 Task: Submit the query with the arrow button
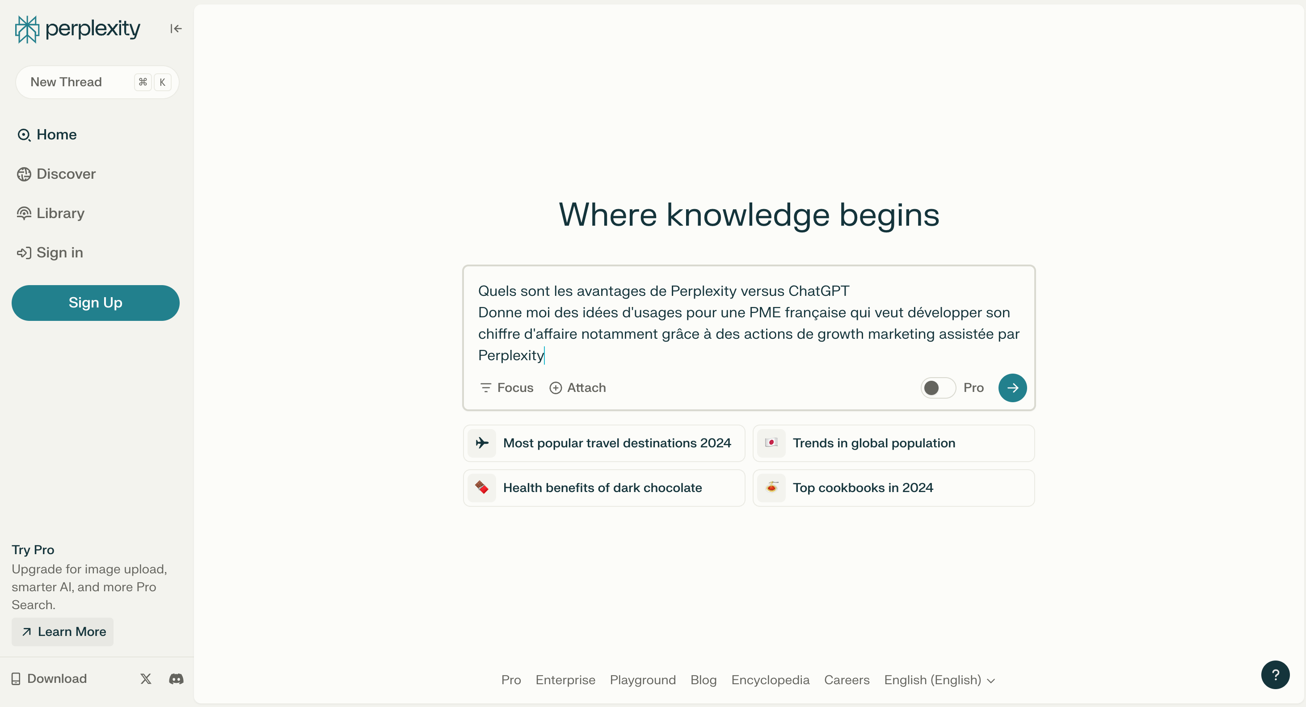(1012, 388)
